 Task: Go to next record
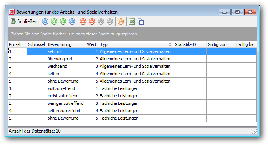click(x=63, y=21)
